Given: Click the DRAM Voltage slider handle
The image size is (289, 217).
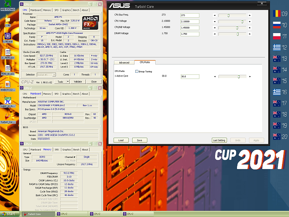Looking at the screenshot, I should click(x=237, y=34).
